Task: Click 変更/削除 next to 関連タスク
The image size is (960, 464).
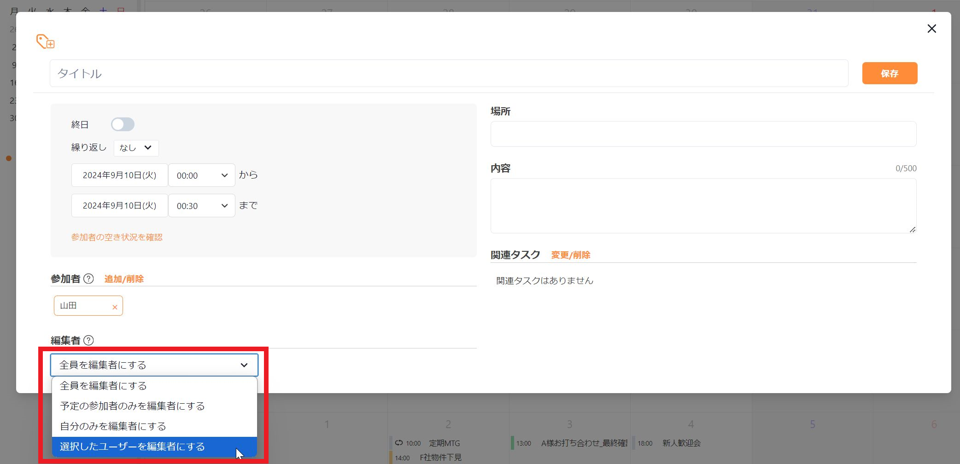Action: tap(570, 255)
